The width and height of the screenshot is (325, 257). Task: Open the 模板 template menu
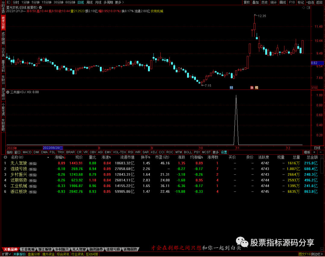[307, 152]
